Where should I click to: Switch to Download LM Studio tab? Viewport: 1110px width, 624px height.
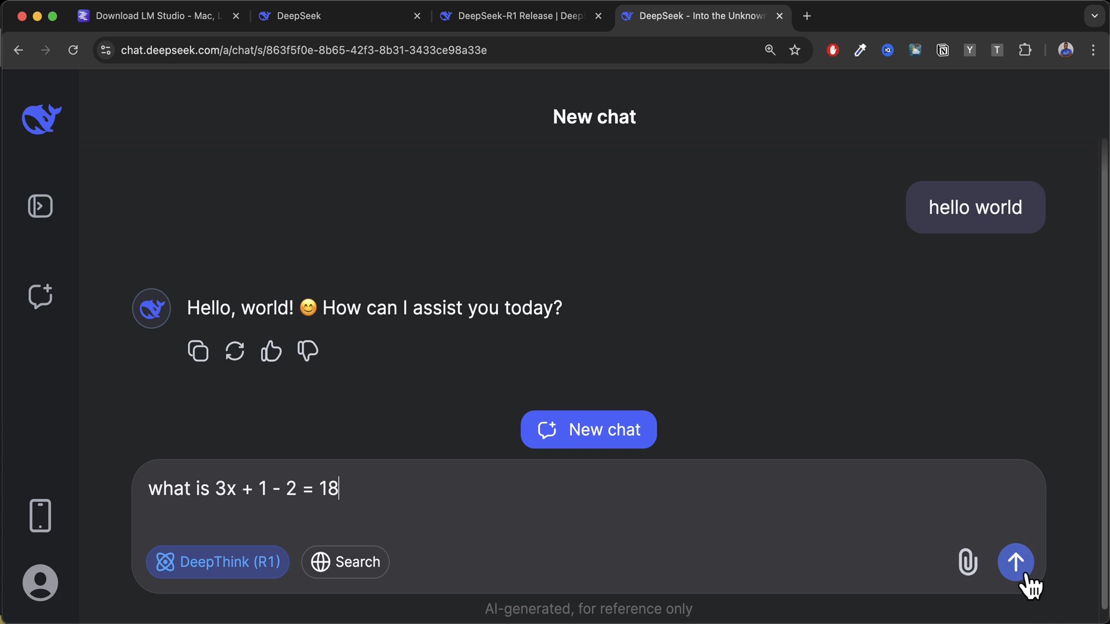pyautogui.click(x=151, y=16)
